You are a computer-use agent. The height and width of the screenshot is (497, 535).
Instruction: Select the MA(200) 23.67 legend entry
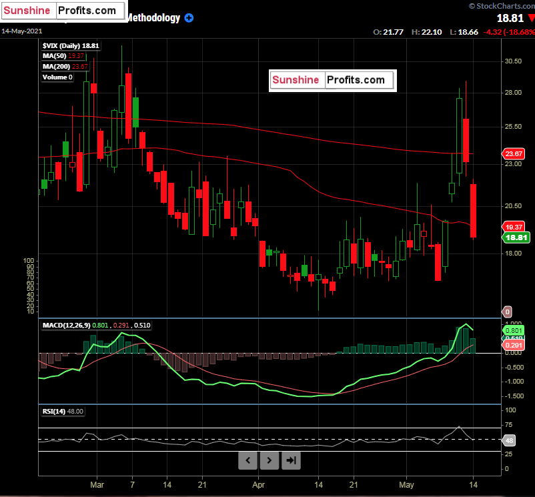[65, 67]
